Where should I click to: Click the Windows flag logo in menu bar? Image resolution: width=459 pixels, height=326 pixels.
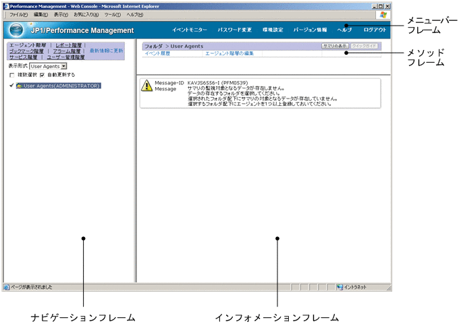(383, 15)
